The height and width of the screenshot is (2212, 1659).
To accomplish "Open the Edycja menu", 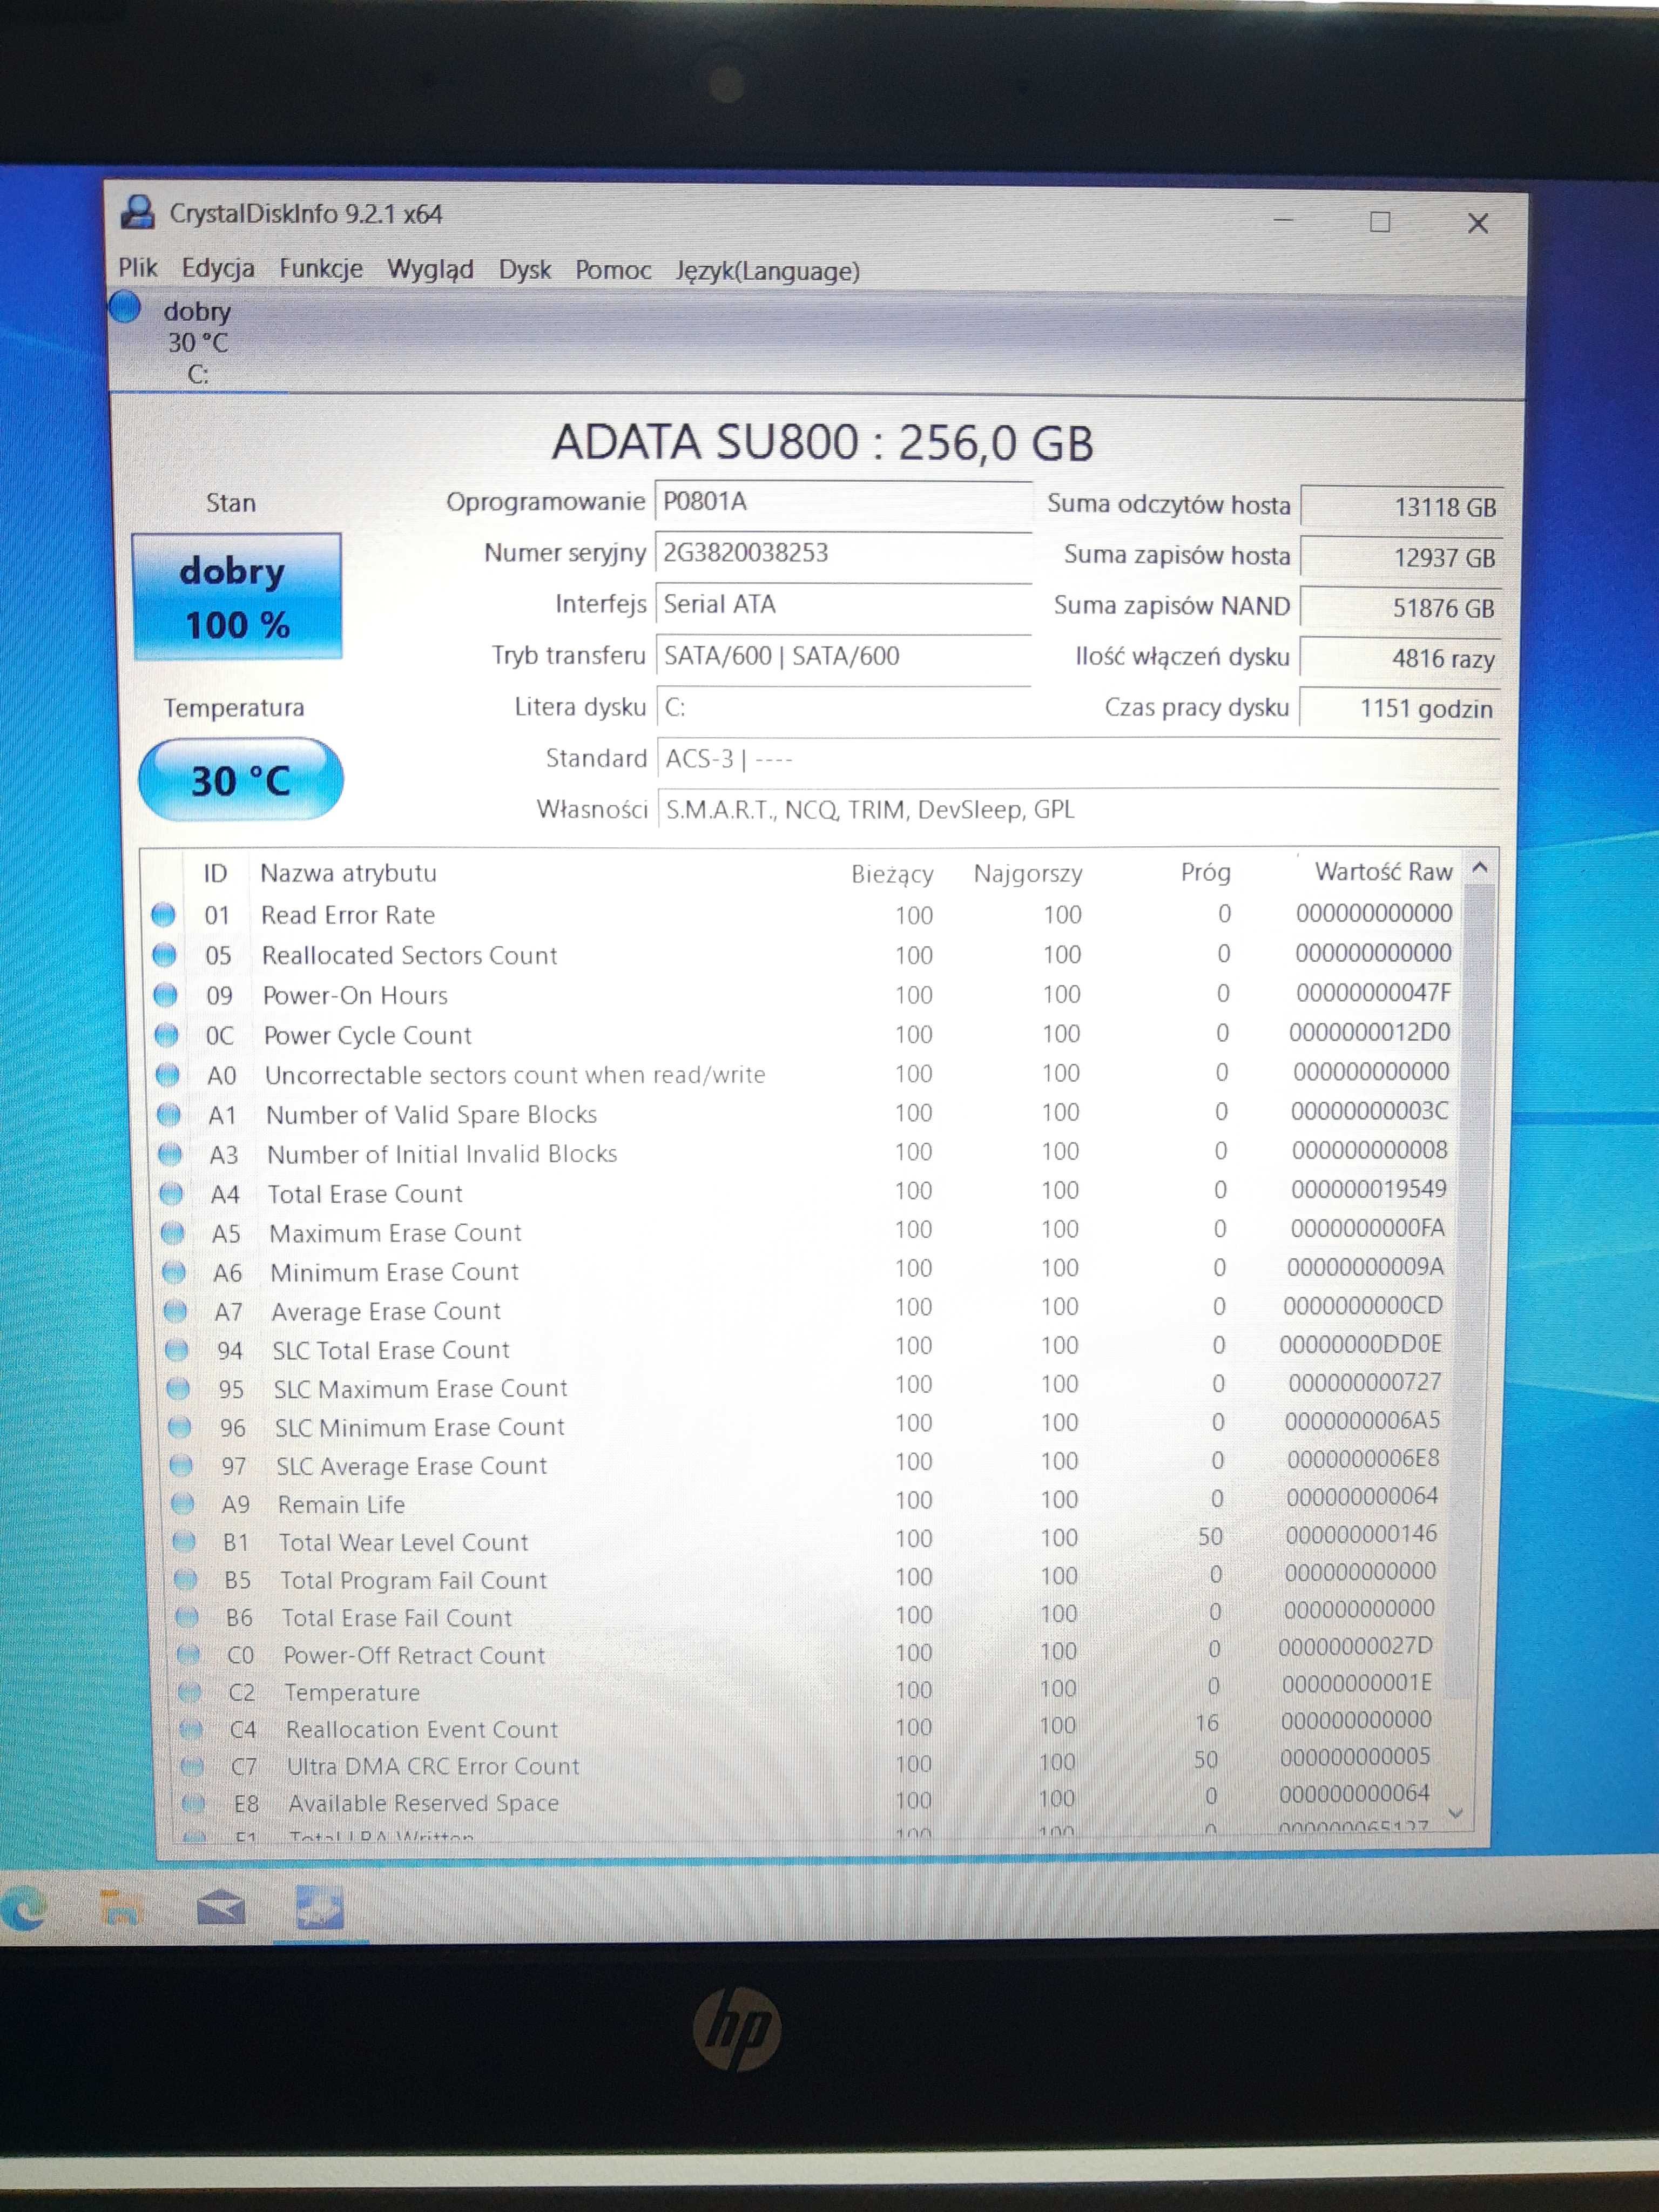I will coord(218,268).
